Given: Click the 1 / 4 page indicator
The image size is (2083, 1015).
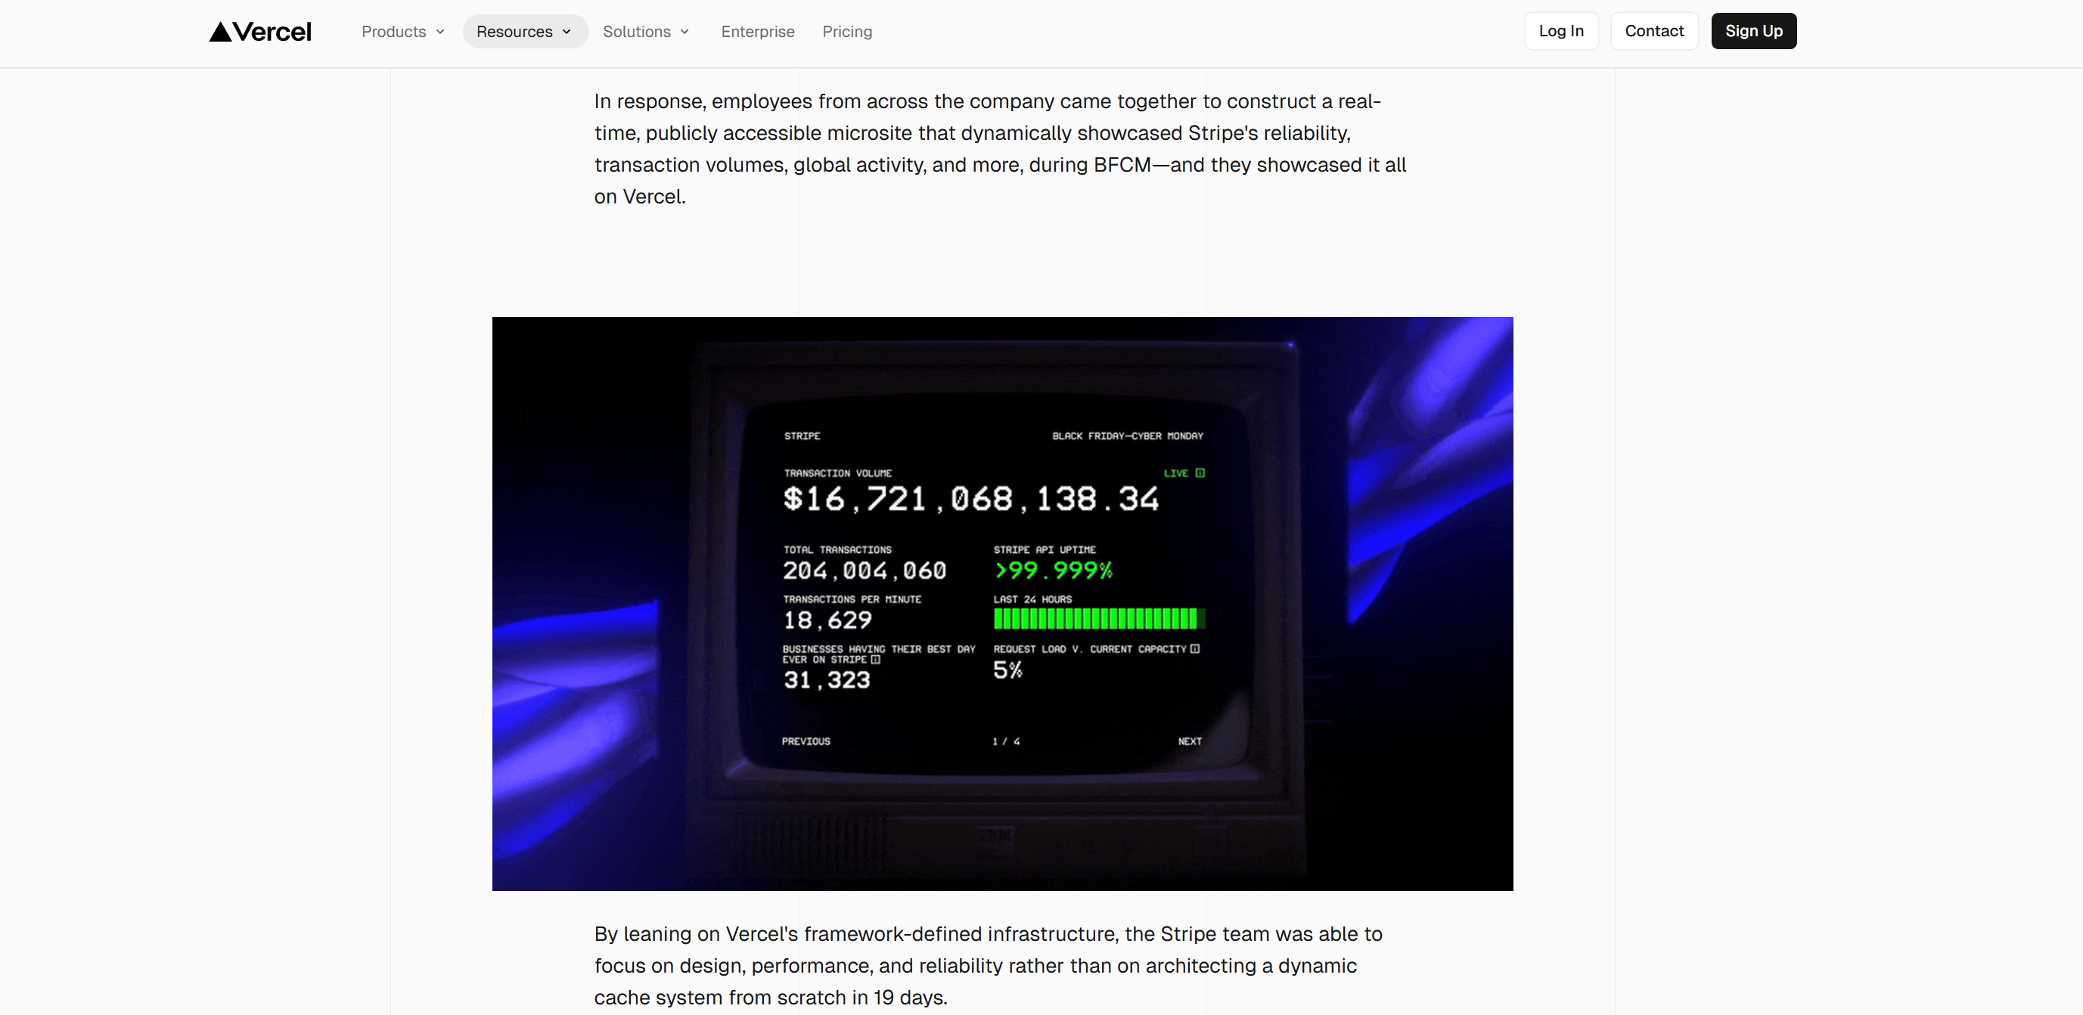Looking at the screenshot, I should pos(1006,740).
